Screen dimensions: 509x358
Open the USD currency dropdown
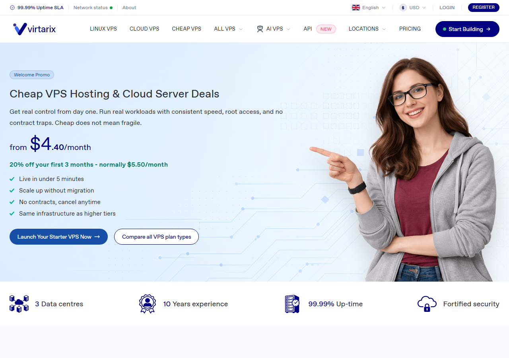(x=413, y=8)
